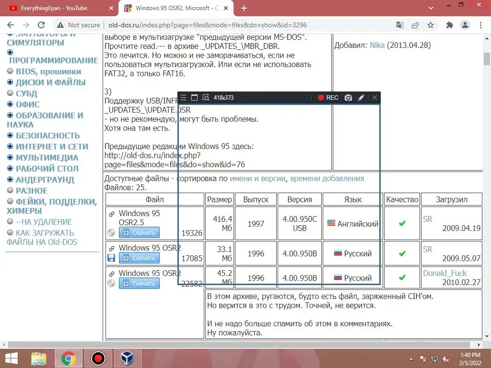
Task: Share this page icon in the address bar
Action: pos(415,25)
